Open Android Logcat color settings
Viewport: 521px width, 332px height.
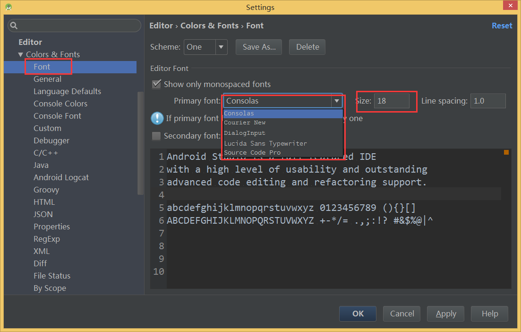[61, 178]
